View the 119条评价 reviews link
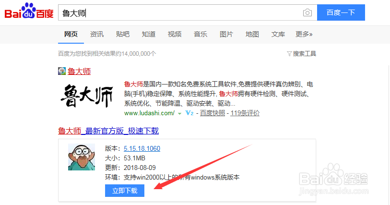The height and width of the screenshot is (205, 390). 245,113
